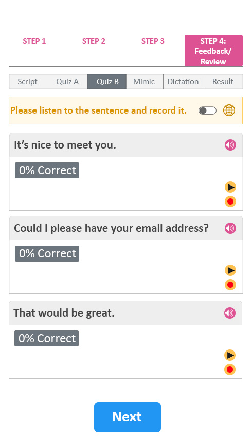This screenshot has height=444, width=252.
Task: Play back recording for email address sentence
Action: tap(230, 270)
